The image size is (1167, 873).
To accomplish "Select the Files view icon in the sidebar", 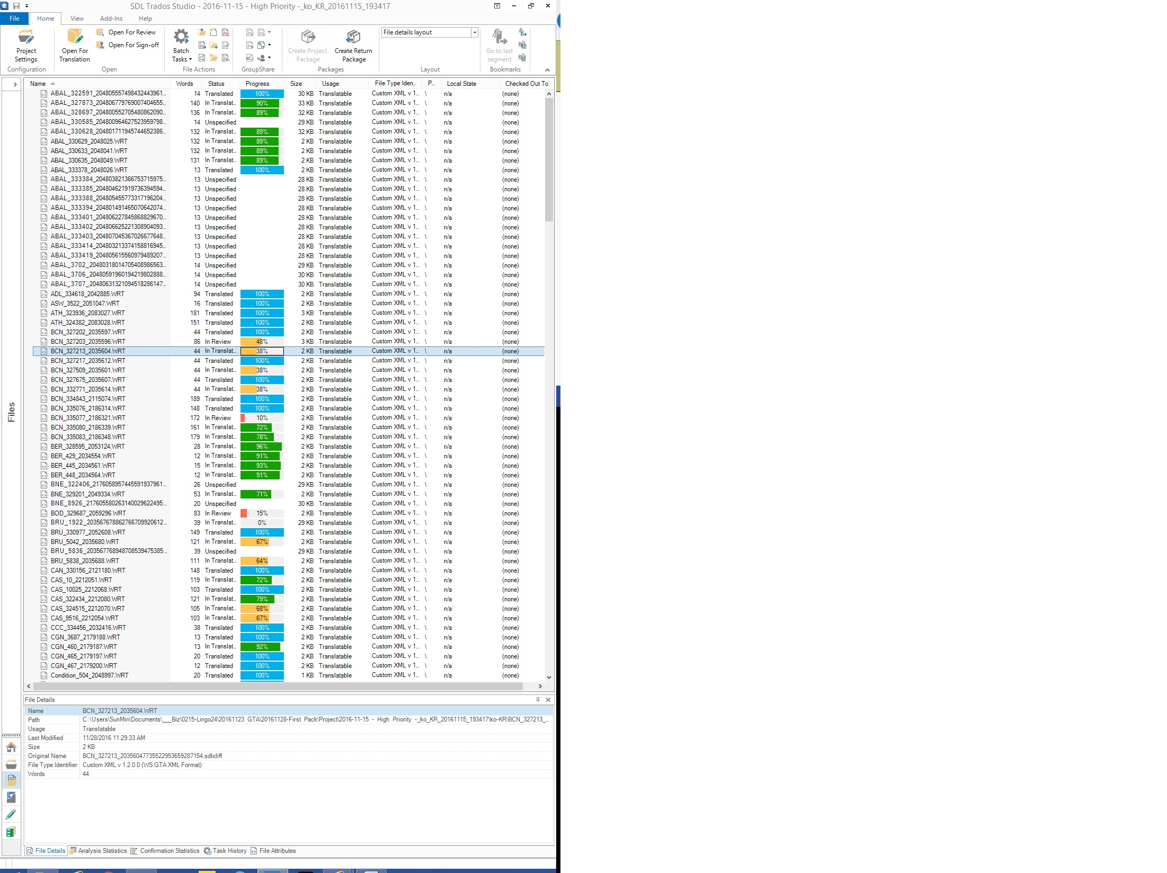I will [x=11, y=780].
